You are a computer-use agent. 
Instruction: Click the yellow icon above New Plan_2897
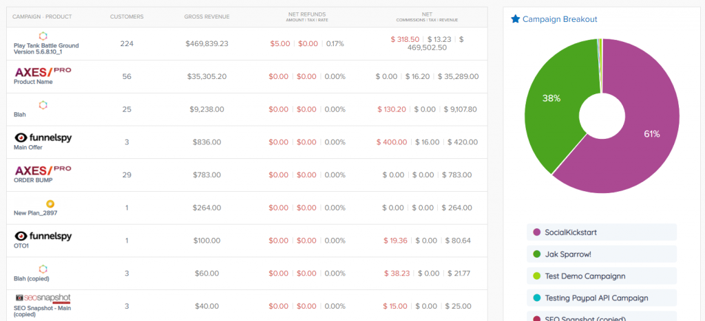50,203
